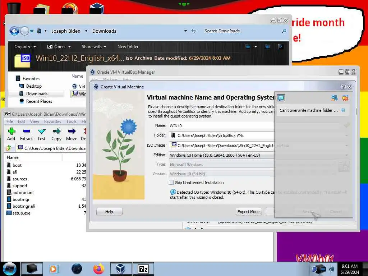Open the Tools menu in 7-Zip
Image resolution: width=368 pixels, height=276 pixels.
(x=72, y=121)
